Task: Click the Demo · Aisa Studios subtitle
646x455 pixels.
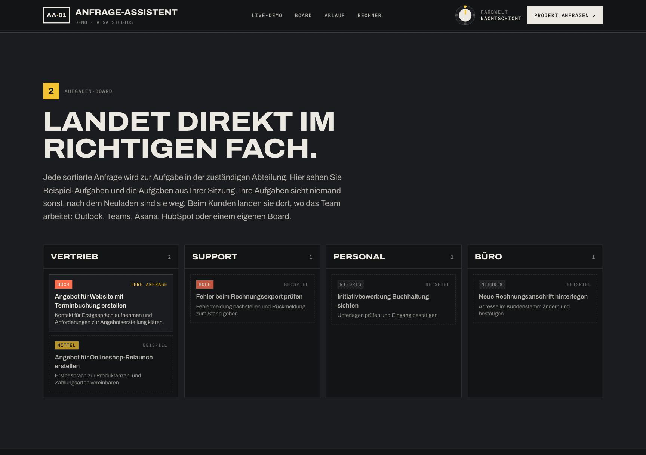Action: tap(104, 22)
